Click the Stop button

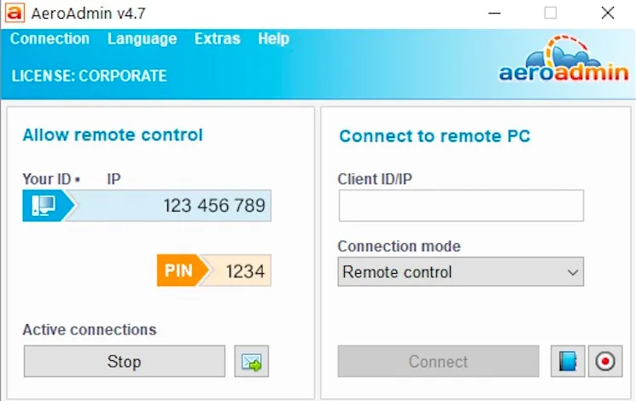[x=125, y=361]
